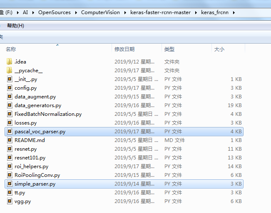Click the data_augment.py file name
Screen dimensions: 271x213
pyautogui.click(x=35, y=97)
